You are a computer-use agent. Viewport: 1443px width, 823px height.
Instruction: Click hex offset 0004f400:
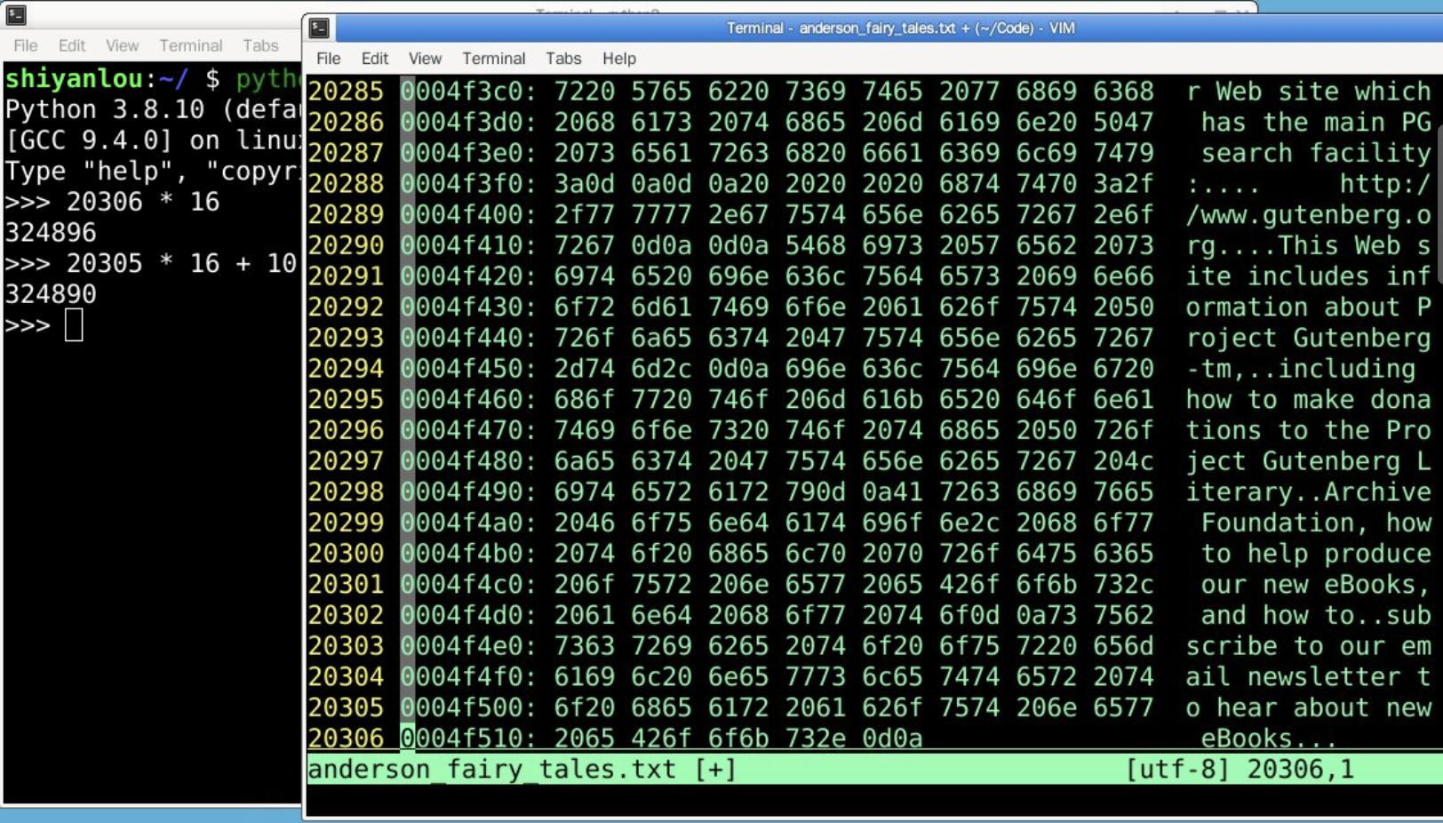point(468,215)
